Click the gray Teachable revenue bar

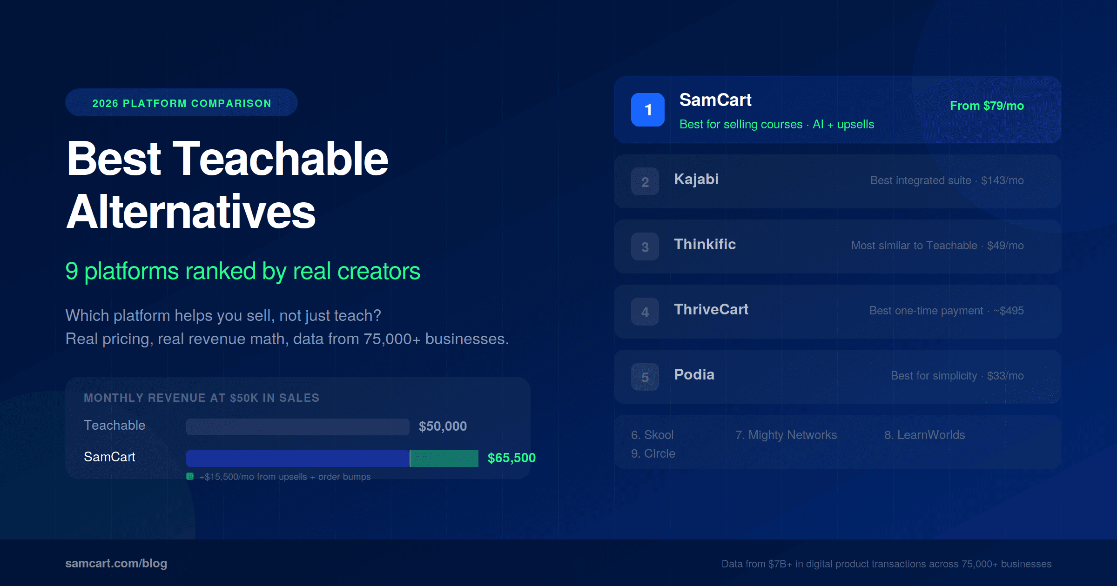pyautogui.click(x=297, y=426)
